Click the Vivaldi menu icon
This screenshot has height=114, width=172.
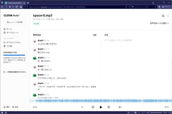pos(2,3)
